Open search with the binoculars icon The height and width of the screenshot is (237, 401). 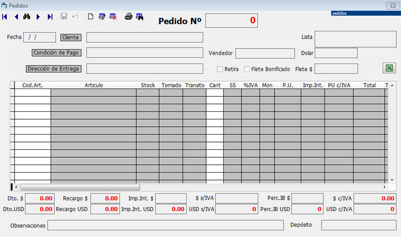[26, 17]
